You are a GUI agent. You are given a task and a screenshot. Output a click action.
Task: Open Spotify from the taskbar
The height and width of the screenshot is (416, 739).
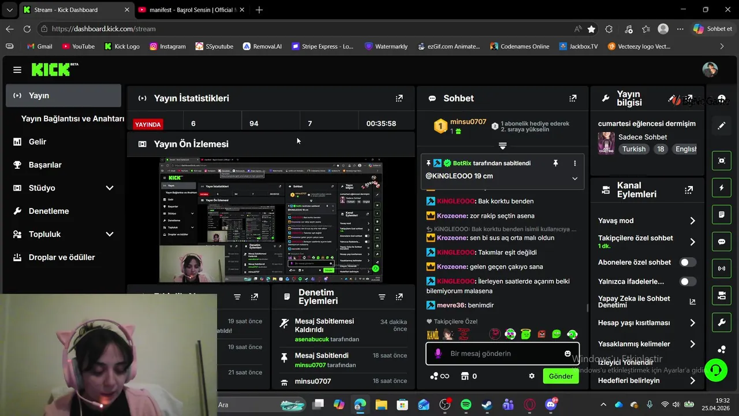[466, 404]
